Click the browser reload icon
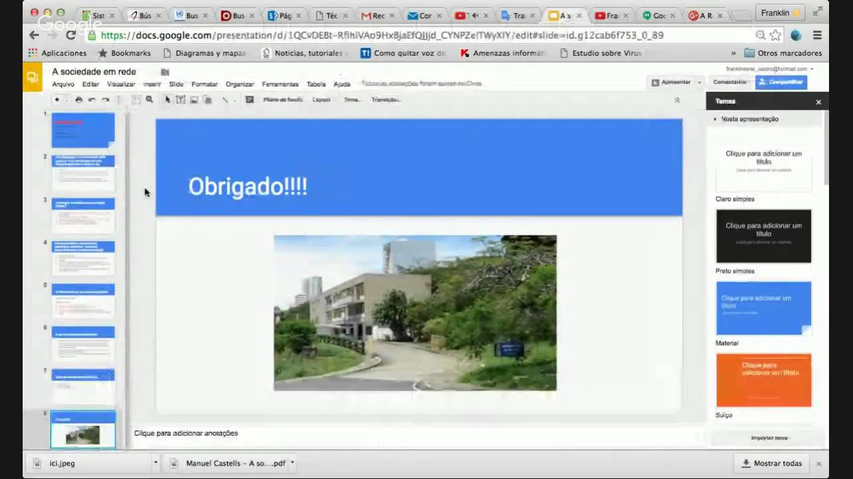This screenshot has width=853, height=479. pyautogui.click(x=71, y=35)
